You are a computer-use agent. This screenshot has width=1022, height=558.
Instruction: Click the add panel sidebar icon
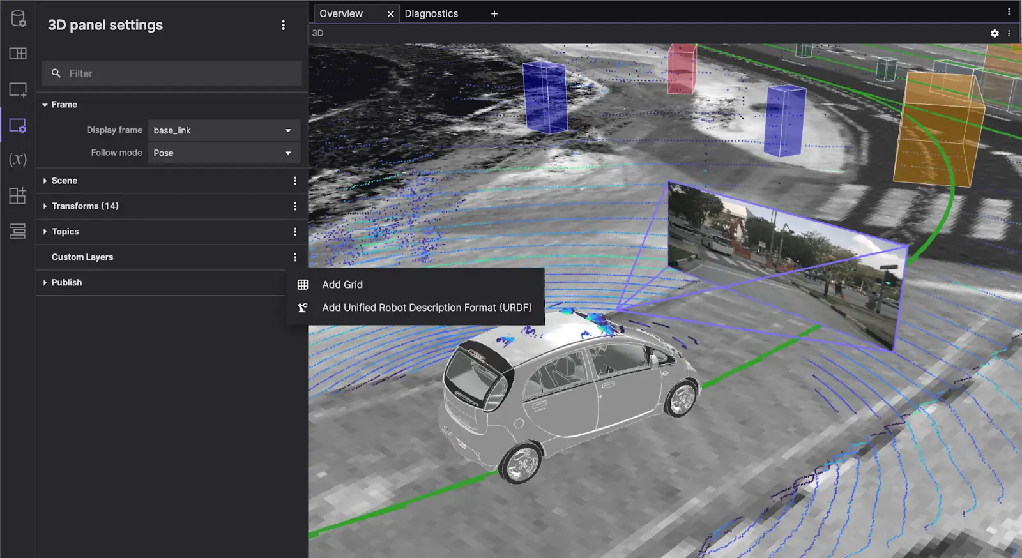(18, 90)
